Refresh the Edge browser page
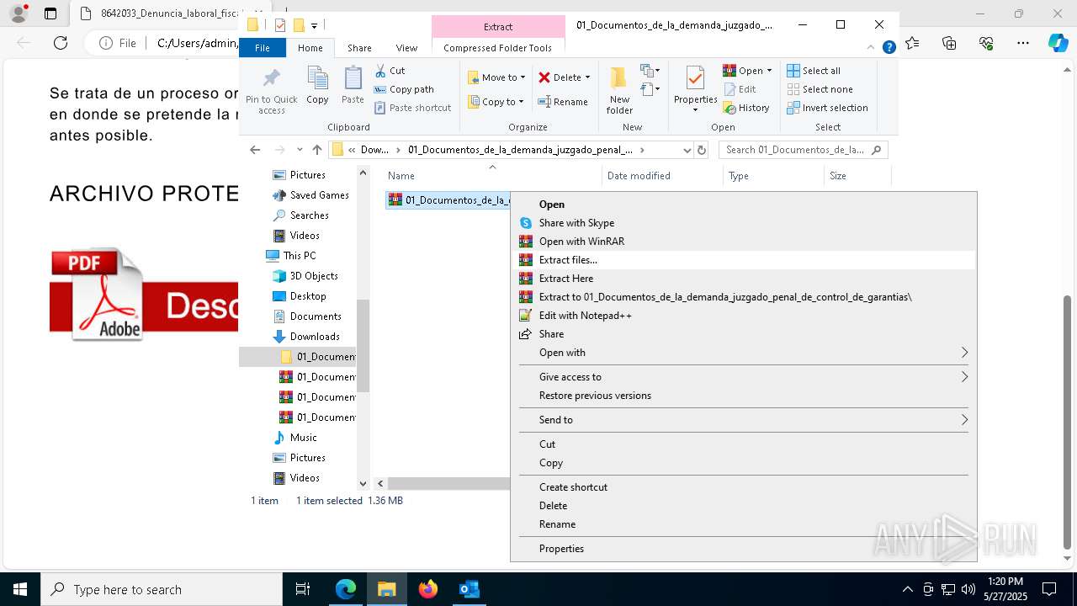The image size is (1077, 606). pyautogui.click(x=60, y=43)
